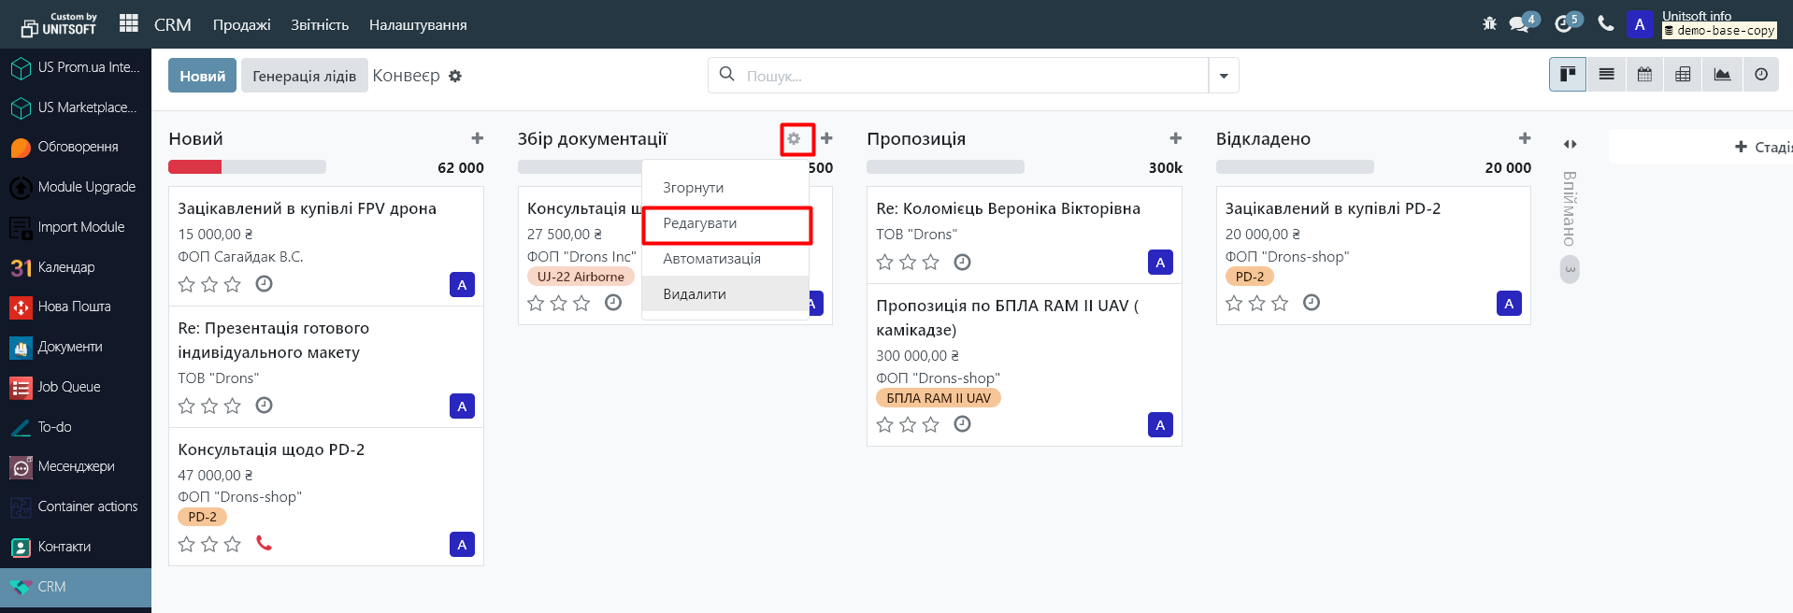Set first priority star on FPV дрона card
The width and height of the screenshot is (1793, 613).
(x=187, y=284)
